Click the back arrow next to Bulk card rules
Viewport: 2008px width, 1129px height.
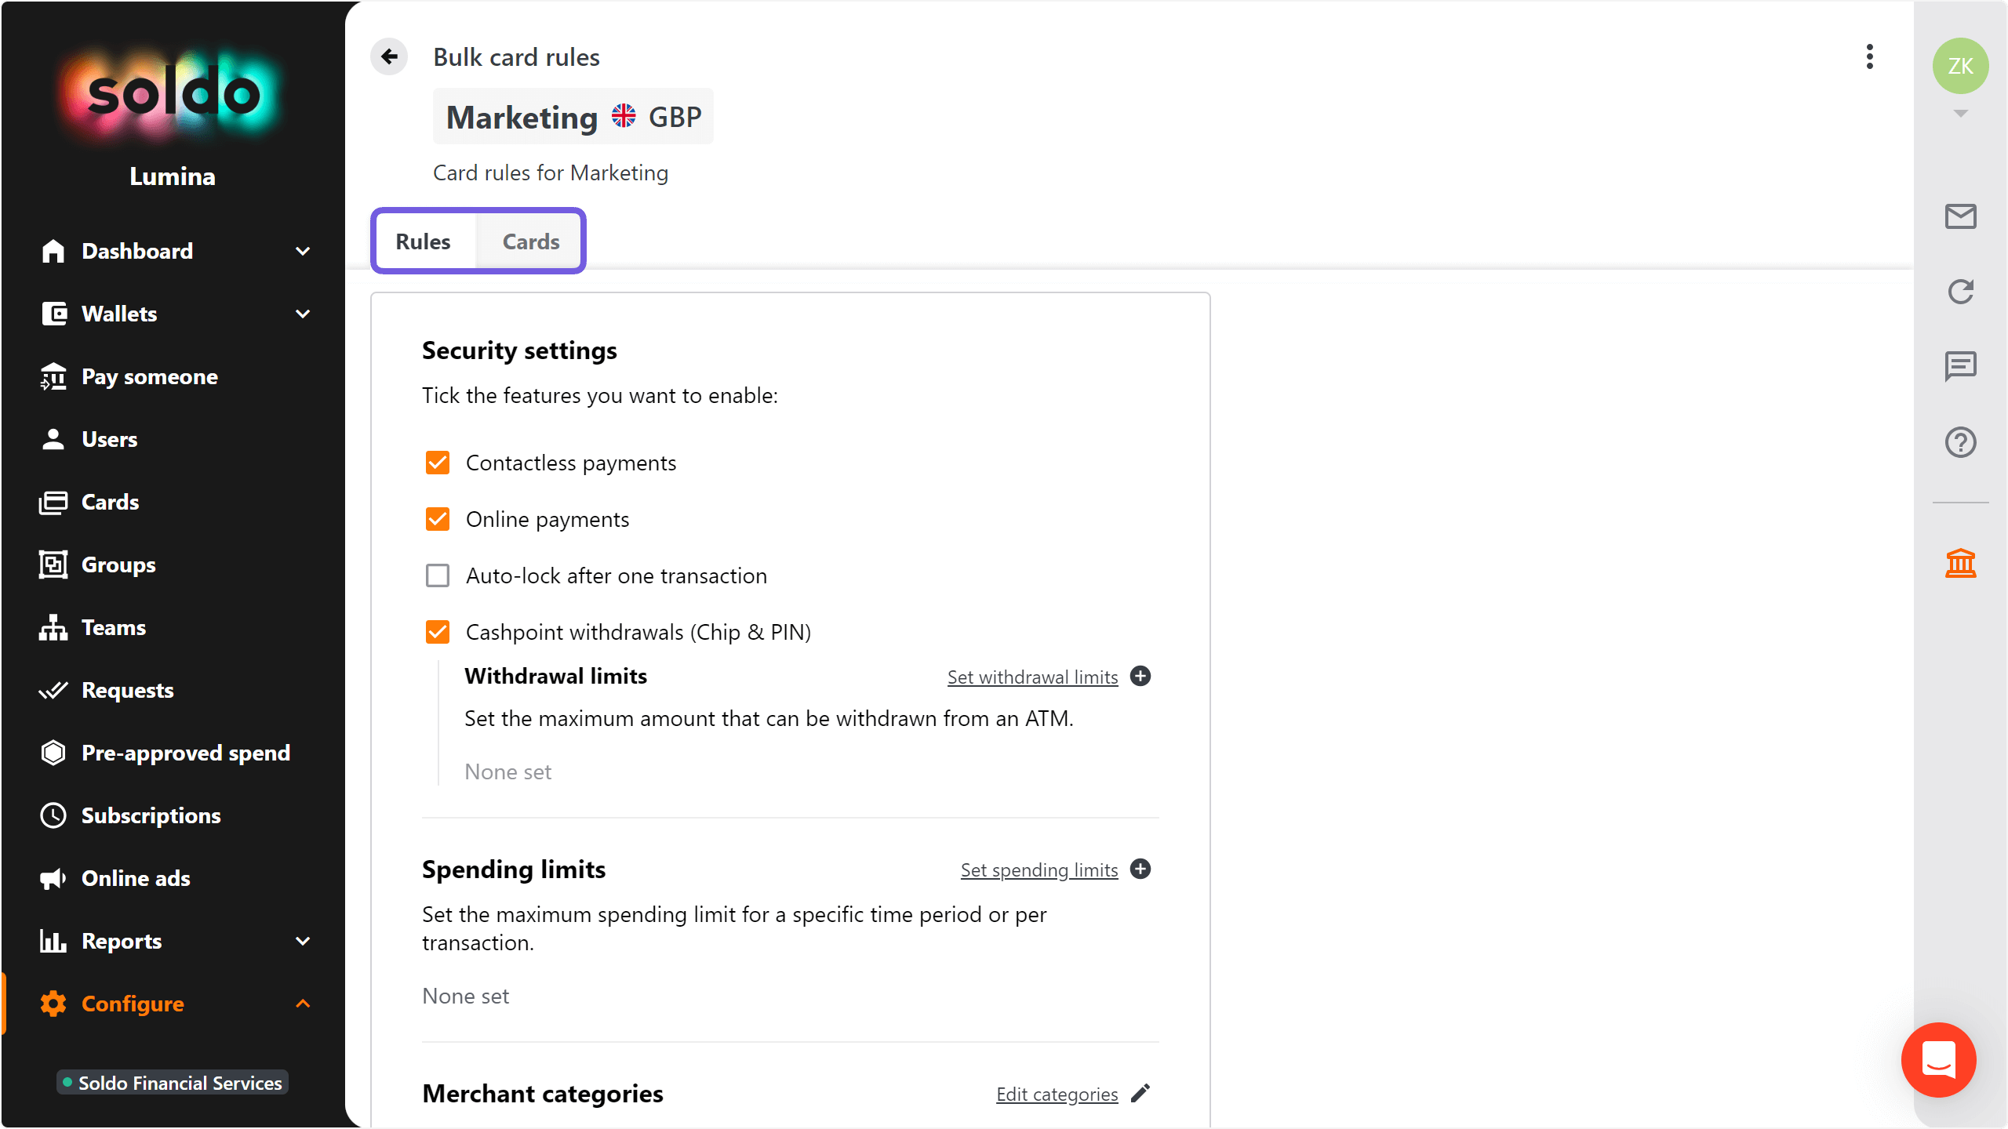pyautogui.click(x=389, y=56)
